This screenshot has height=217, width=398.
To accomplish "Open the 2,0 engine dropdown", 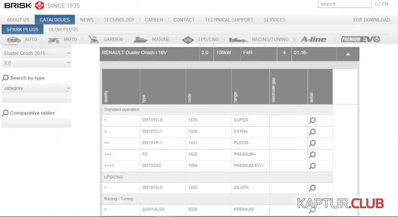I will click(37, 63).
